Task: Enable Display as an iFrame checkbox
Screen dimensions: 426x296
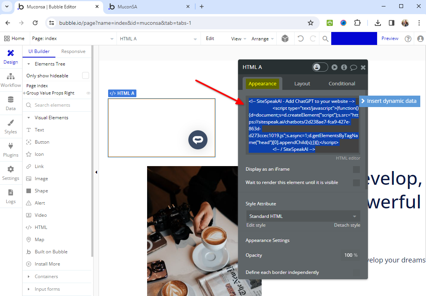Action: (x=356, y=170)
